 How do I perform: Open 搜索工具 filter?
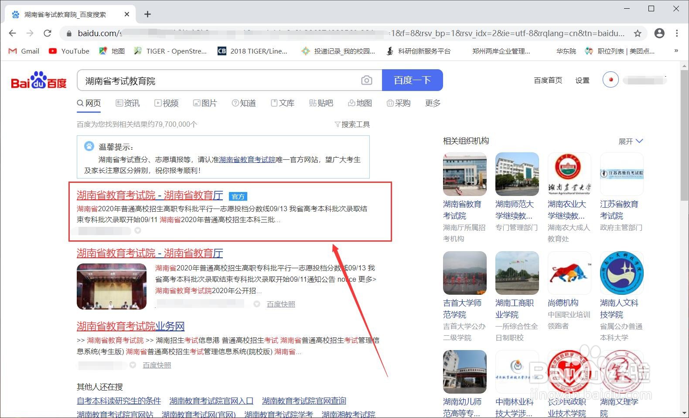pyautogui.click(x=352, y=125)
